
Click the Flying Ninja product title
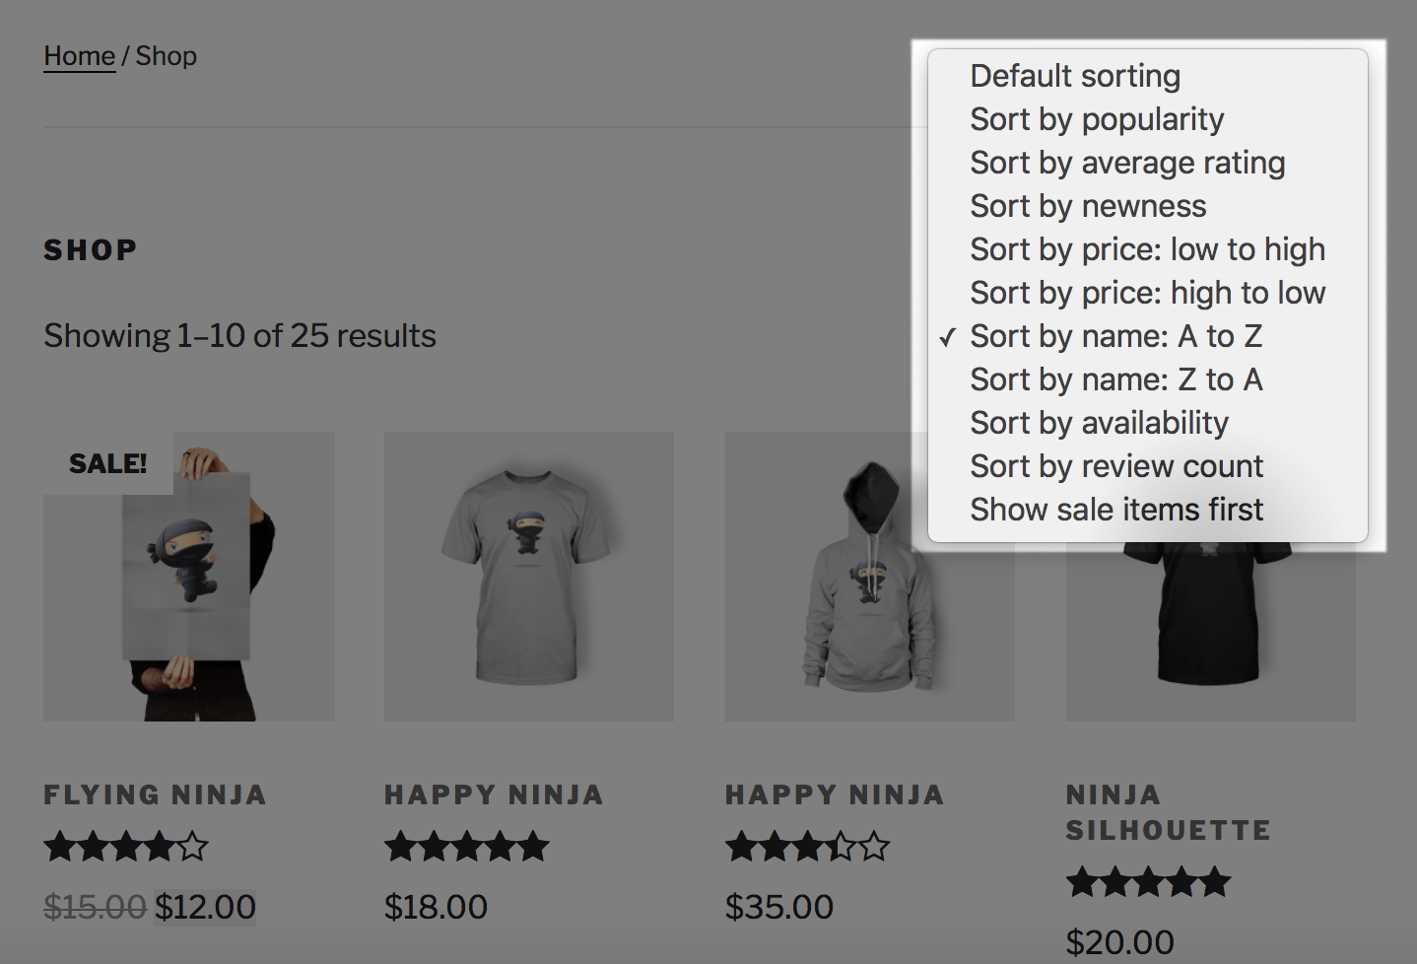[155, 794]
